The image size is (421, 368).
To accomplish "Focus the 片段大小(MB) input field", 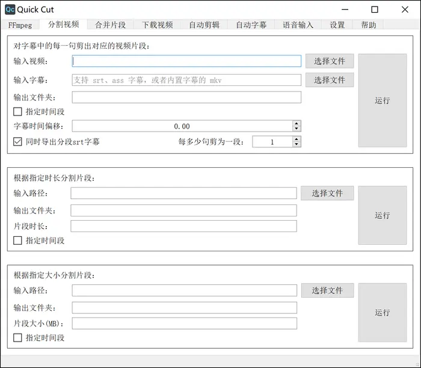I will click(184, 324).
